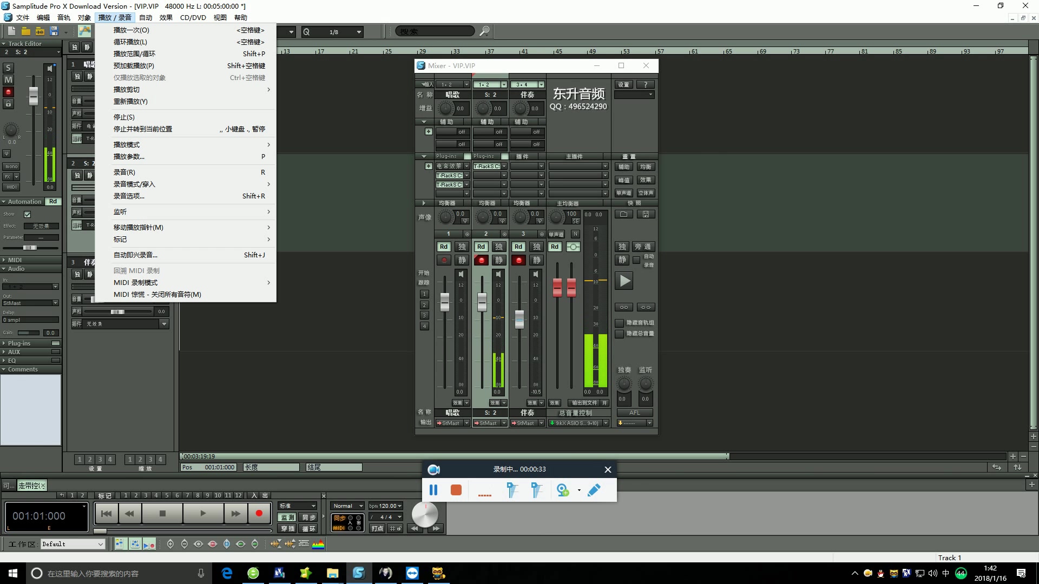Click the transport record button
The height and width of the screenshot is (584, 1039).
259,513
